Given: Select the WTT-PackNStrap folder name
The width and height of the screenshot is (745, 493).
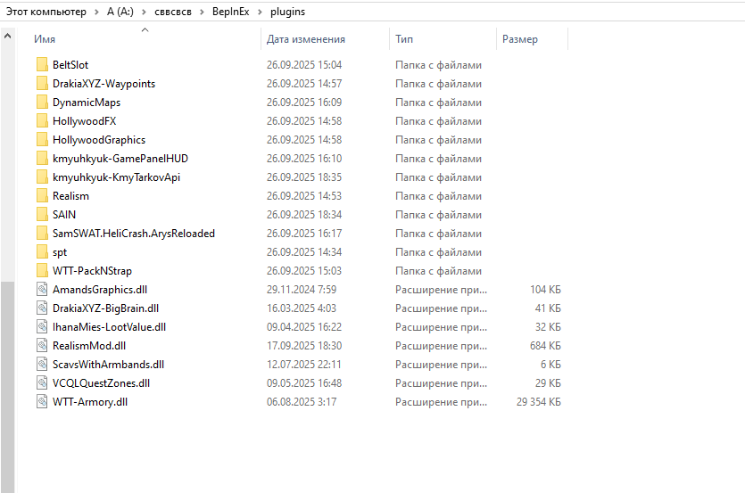Looking at the screenshot, I should [x=92, y=271].
